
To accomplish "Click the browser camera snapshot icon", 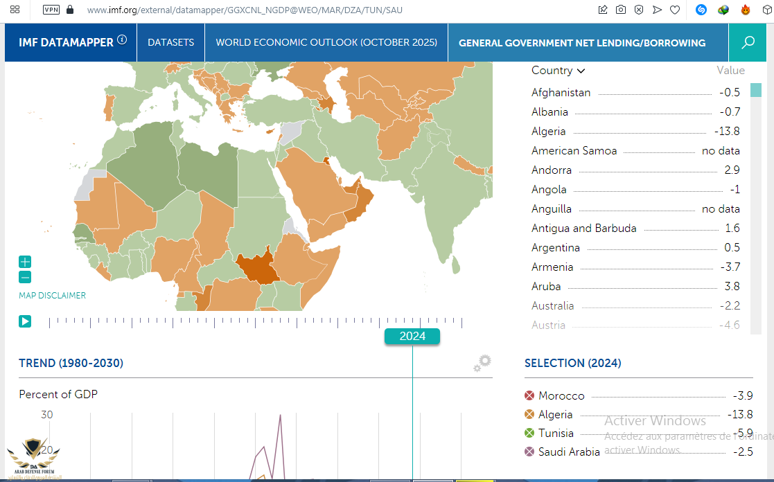I will (x=621, y=10).
